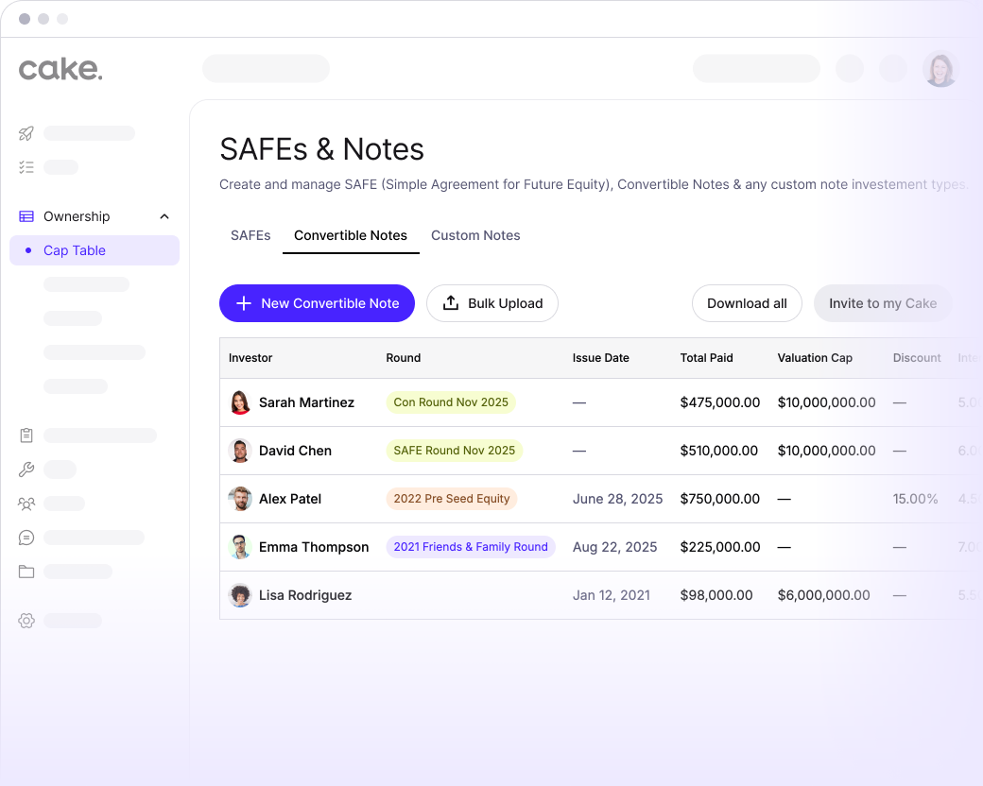Open the wrench tools icon
983x786 pixels.
pos(26,470)
